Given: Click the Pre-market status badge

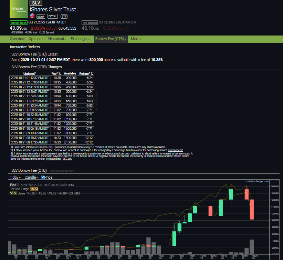Looking at the screenshot, I should 90,23.
